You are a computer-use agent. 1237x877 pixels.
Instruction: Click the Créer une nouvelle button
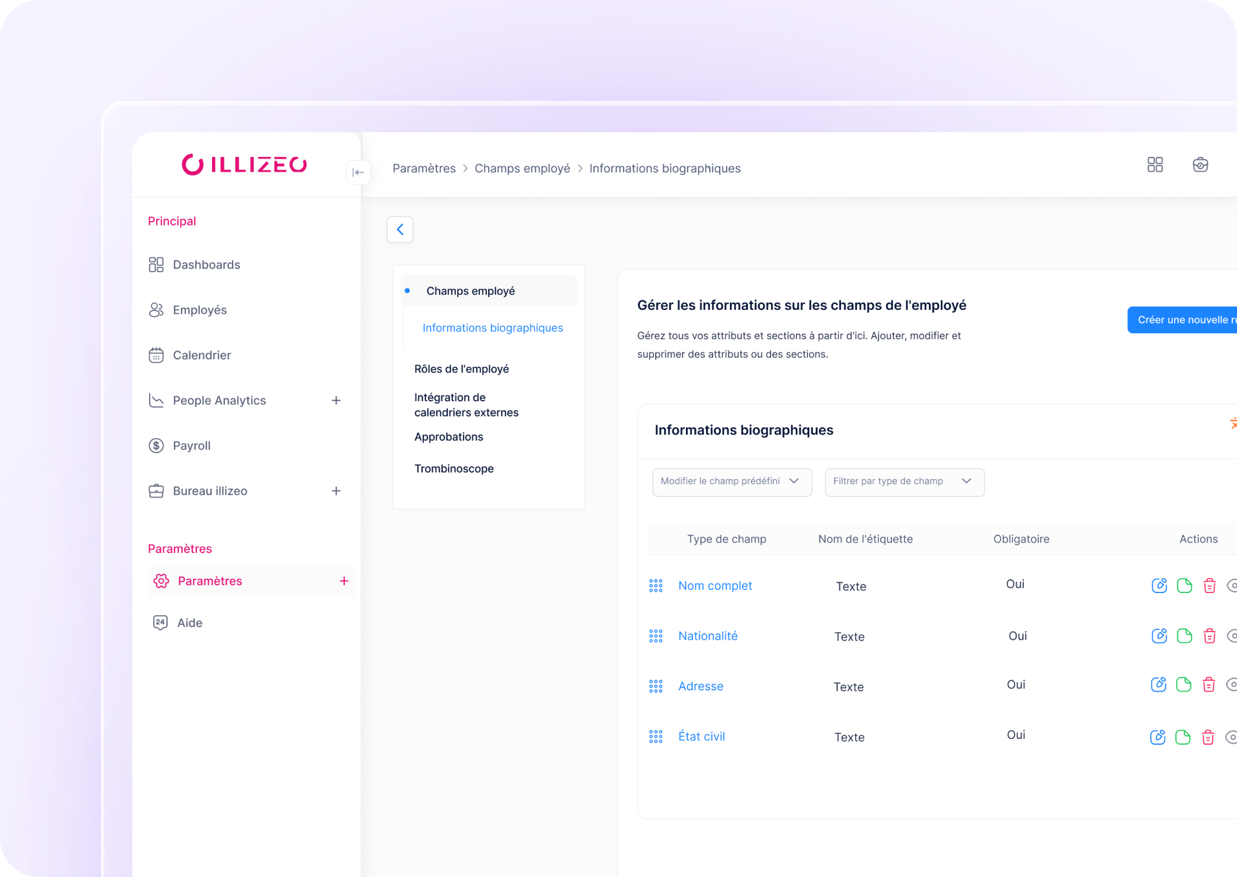pyautogui.click(x=1183, y=320)
